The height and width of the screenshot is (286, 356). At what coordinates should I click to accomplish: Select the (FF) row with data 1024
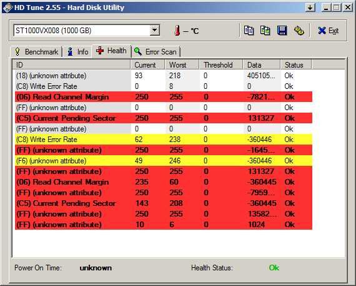pos(164,225)
